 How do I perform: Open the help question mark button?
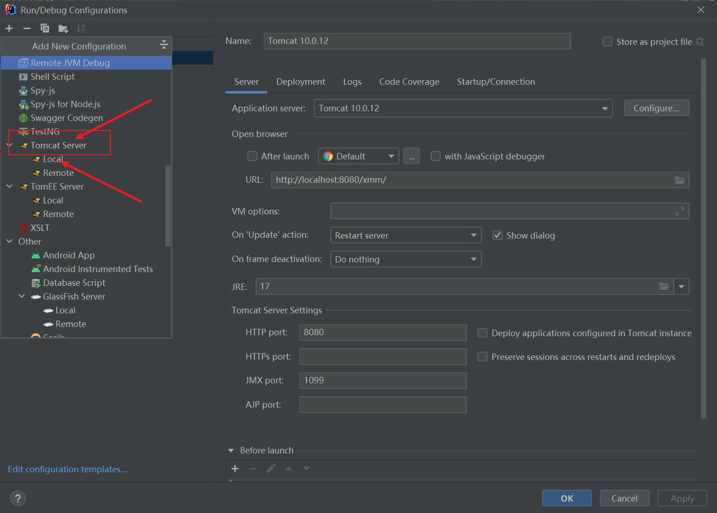click(18, 498)
